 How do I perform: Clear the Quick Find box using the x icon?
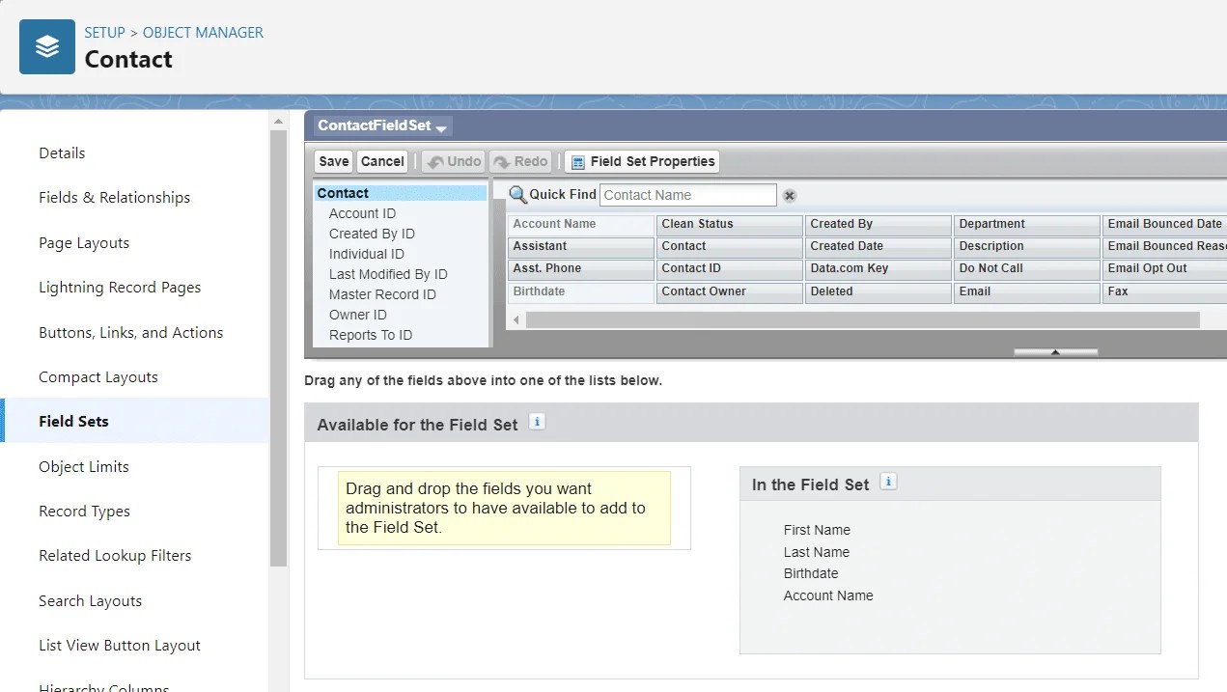[790, 195]
